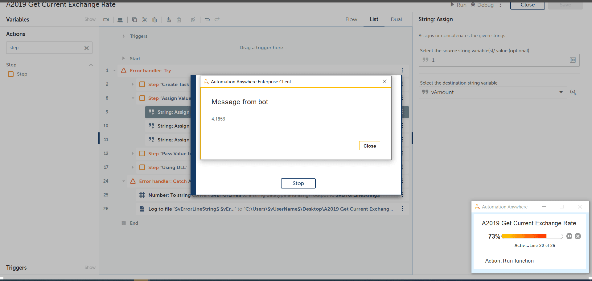Collapse the Step category in Actions
Viewport: 592px width, 281px height.
pyautogui.click(x=91, y=65)
